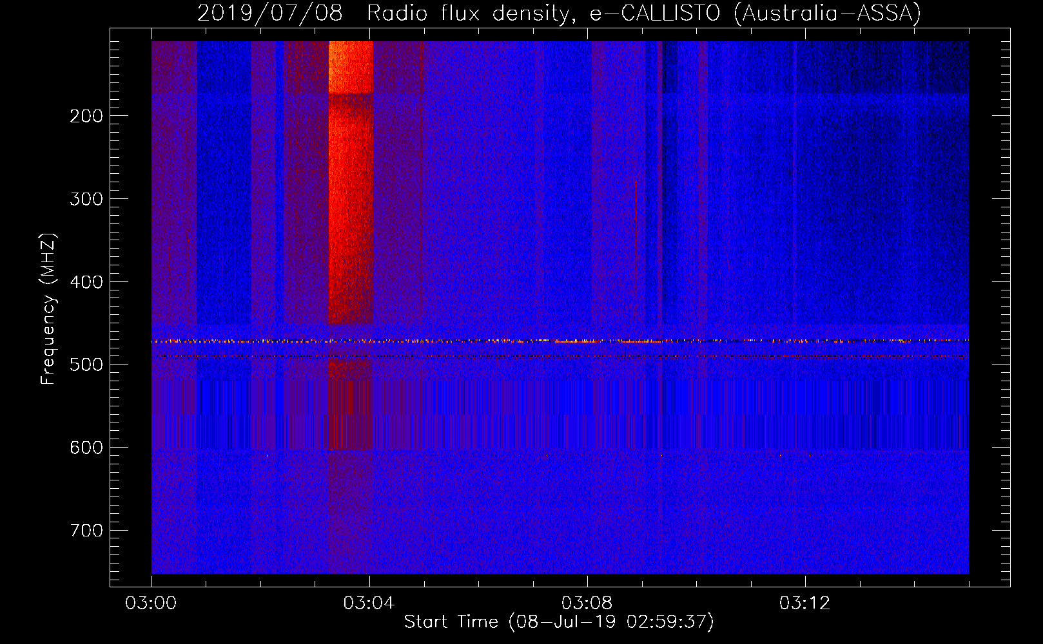The image size is (1043, 644).
Task: Click the 'Frequency (MHZ)' axis label
Action: point(48,309)
